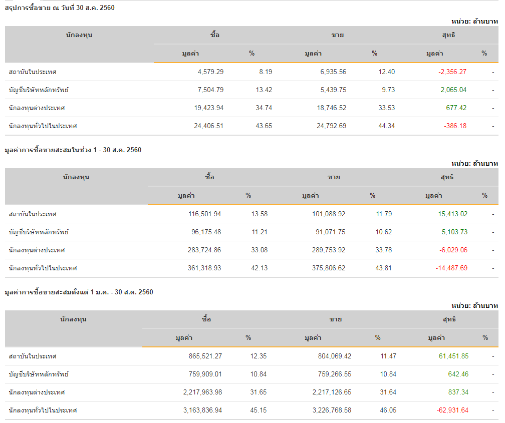Click the heading มูลค่าการซื้อขายสะสมในช่วง 1 - 30 ส.ค. 2560
Viewport: 505px width, 423px height.
tap(73, 150)
